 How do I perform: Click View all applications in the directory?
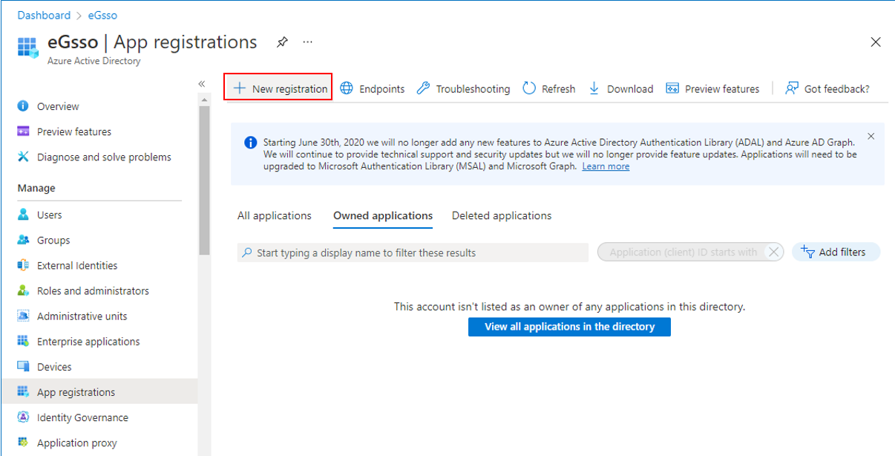point(569,327)
